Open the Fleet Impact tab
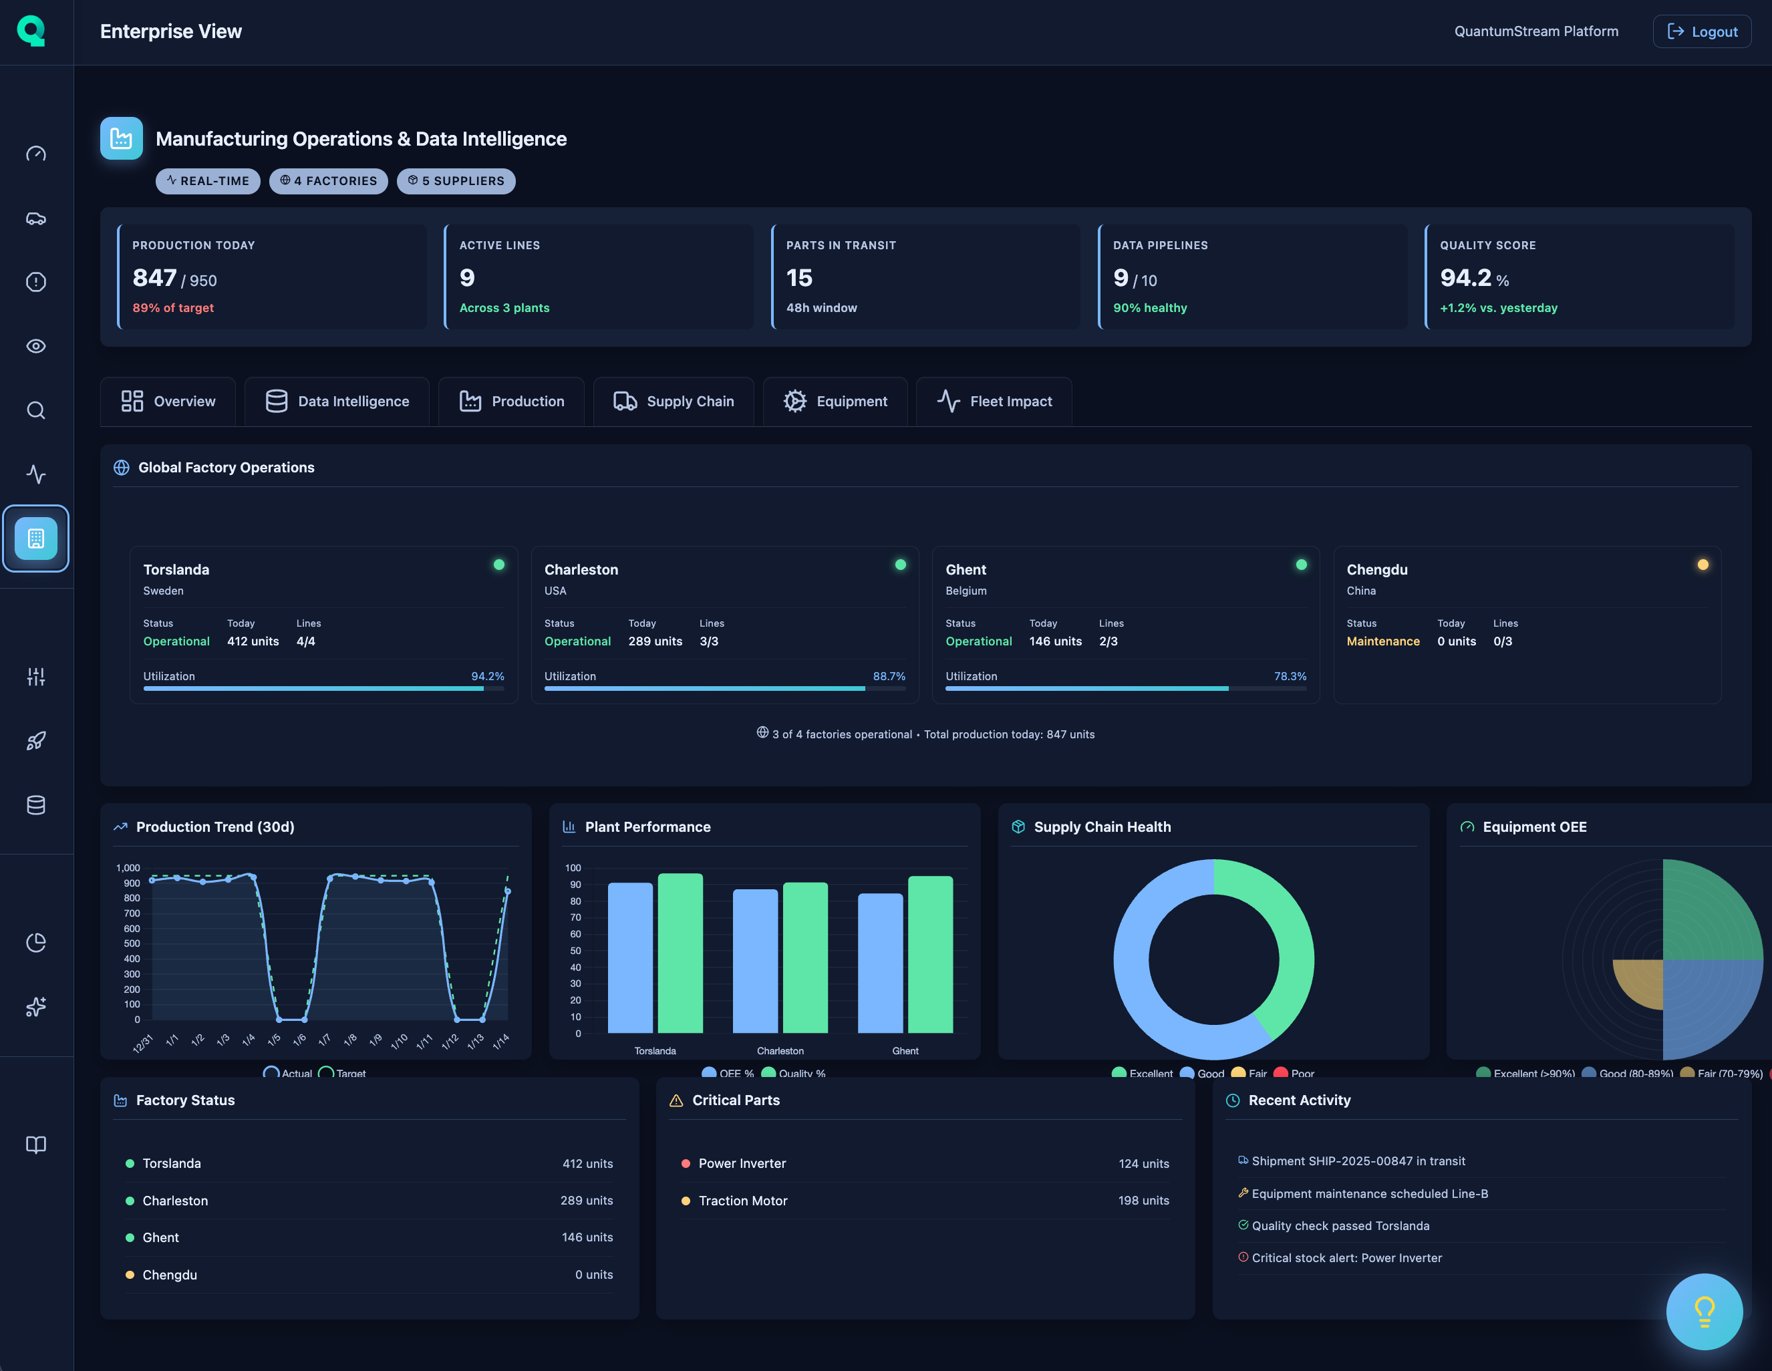This screenshot has height=1371, width=1772. coord(993,401)
